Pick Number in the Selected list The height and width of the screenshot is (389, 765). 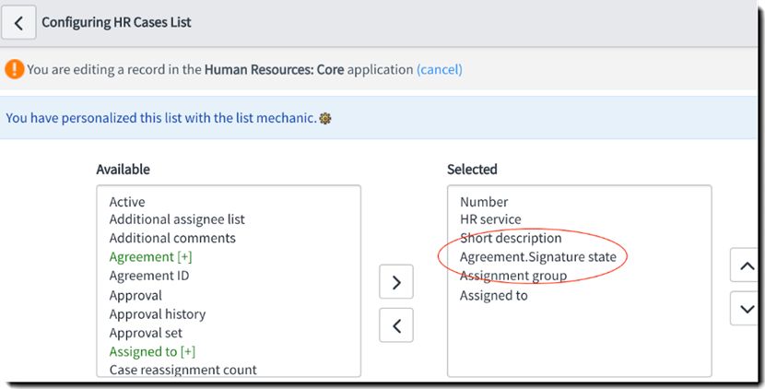click(484, 202)
